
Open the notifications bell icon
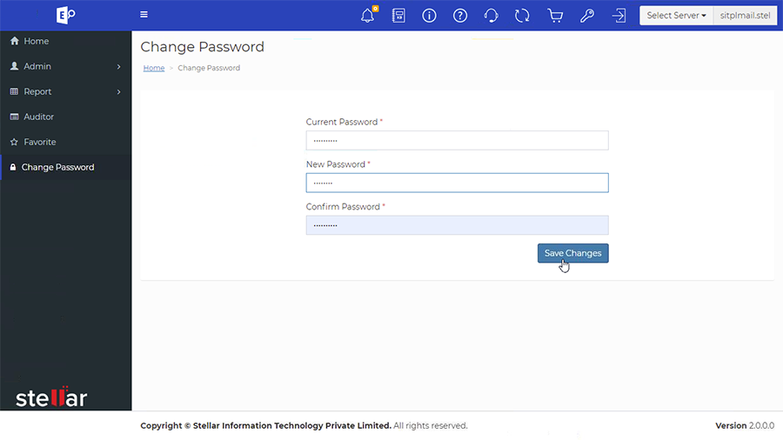[x=367, y=16]
